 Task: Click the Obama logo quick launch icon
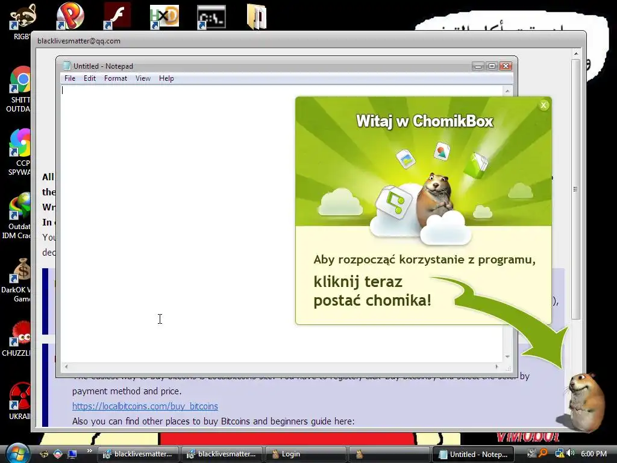click(x=58, y=454)
